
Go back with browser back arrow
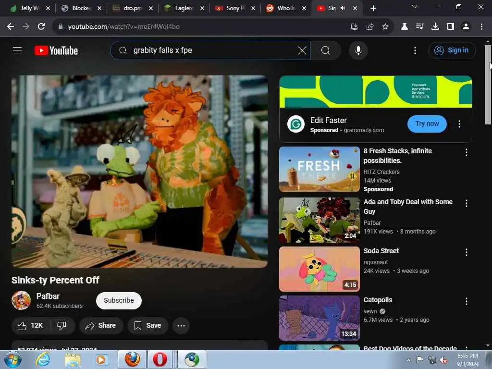click(11, 27)
